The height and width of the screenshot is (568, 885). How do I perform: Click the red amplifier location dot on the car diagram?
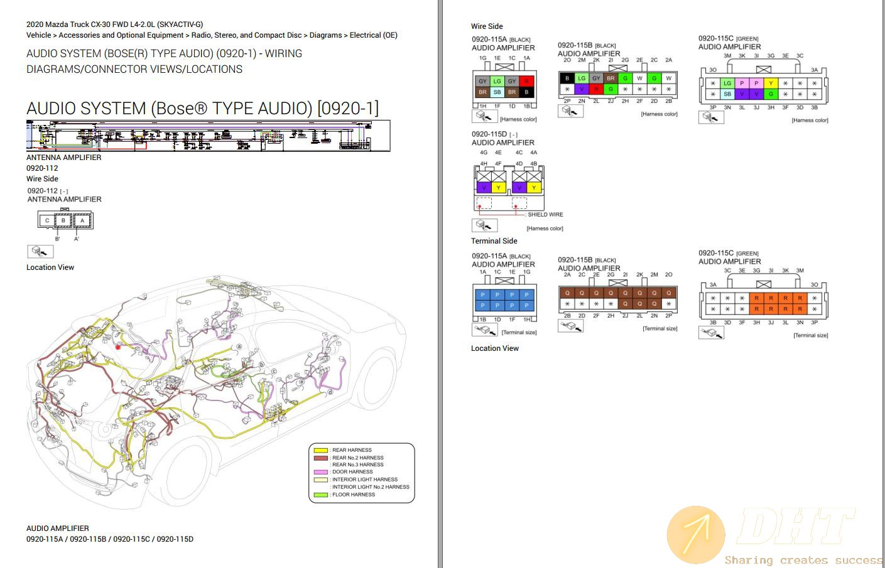(x=117, y=346)
